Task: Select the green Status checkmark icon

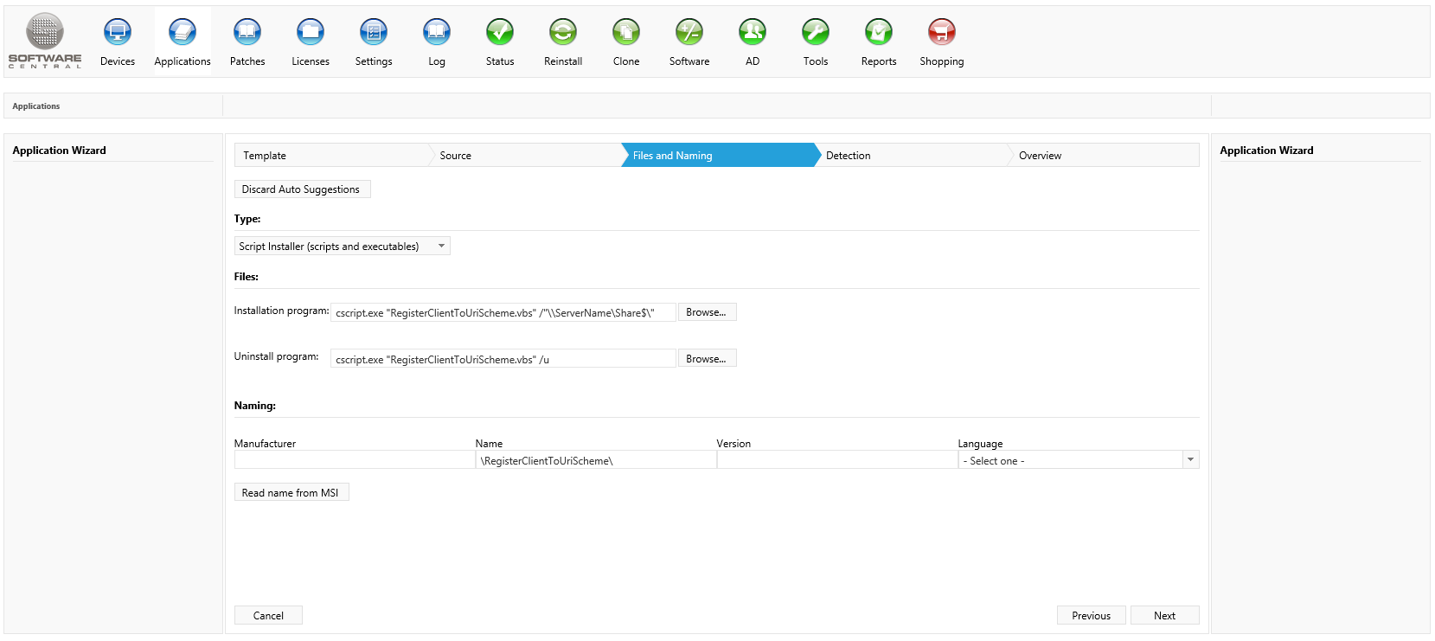Action: pos(500,33)
